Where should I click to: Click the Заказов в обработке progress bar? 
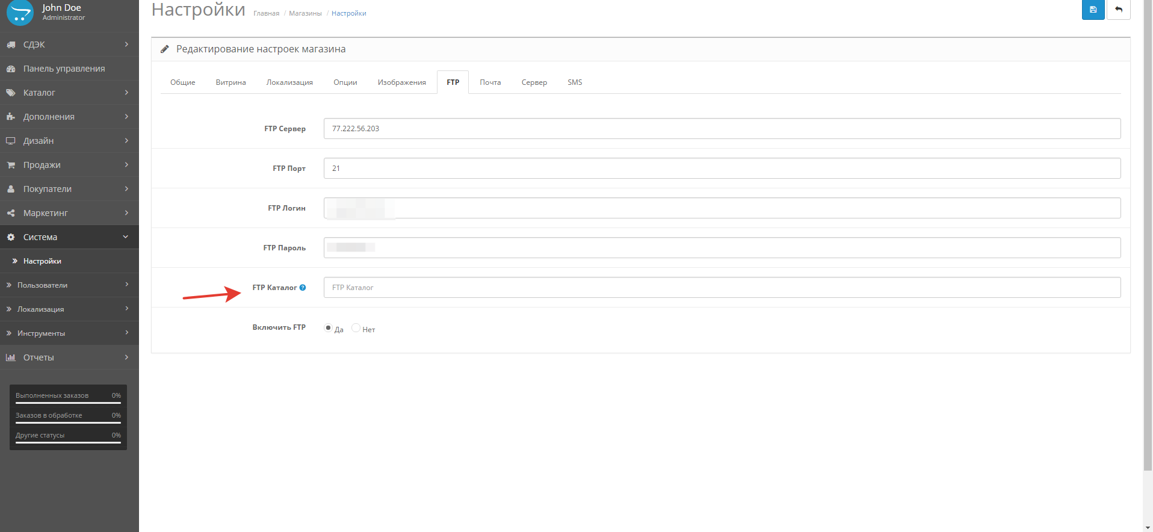coord(68,423)
